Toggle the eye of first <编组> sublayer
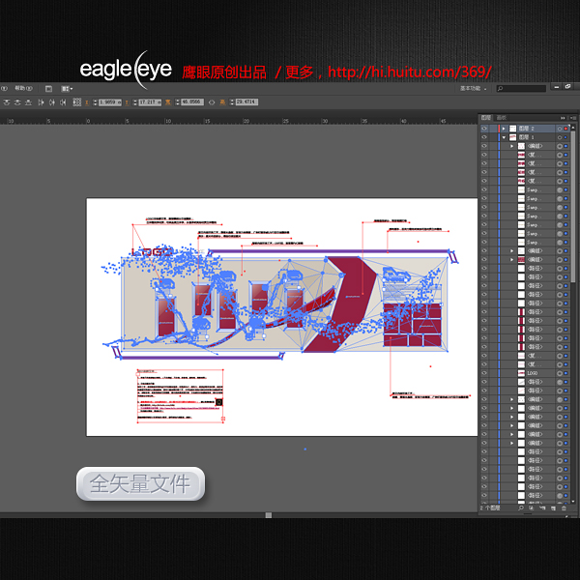Image resolution: width=580 pixels, height=580 pixels. point(484,146)
